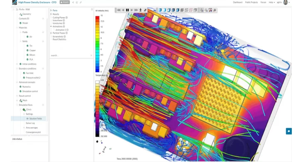Click the gray meshed cube icon
303x162 pixels.
[x=182, y=10]
